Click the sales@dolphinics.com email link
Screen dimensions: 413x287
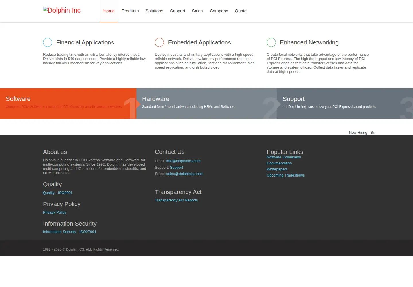(x=185, y=174)
